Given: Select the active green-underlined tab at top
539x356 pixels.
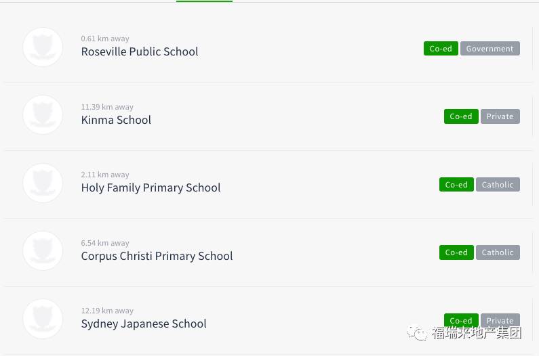Looking at the screenshot, I should pos(204,1).
